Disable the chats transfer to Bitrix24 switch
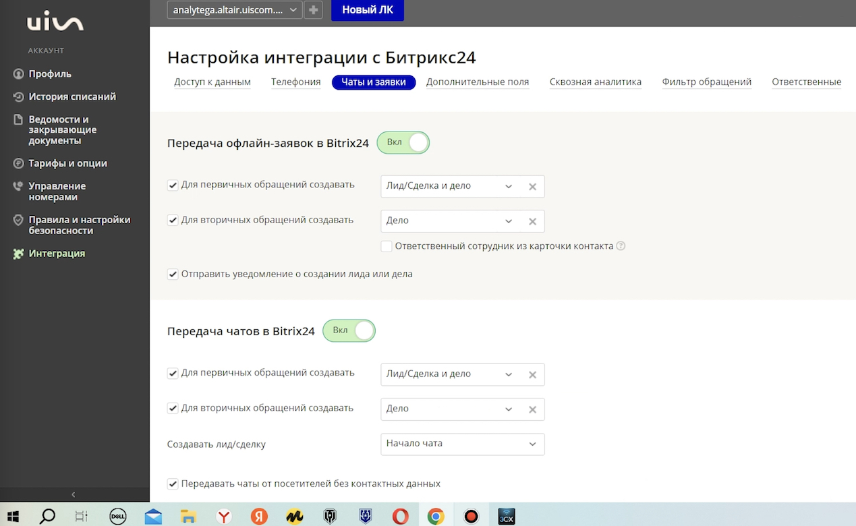The height and width of the screenshot is (526, 856). pyautogui.click(x=349, y=330)
